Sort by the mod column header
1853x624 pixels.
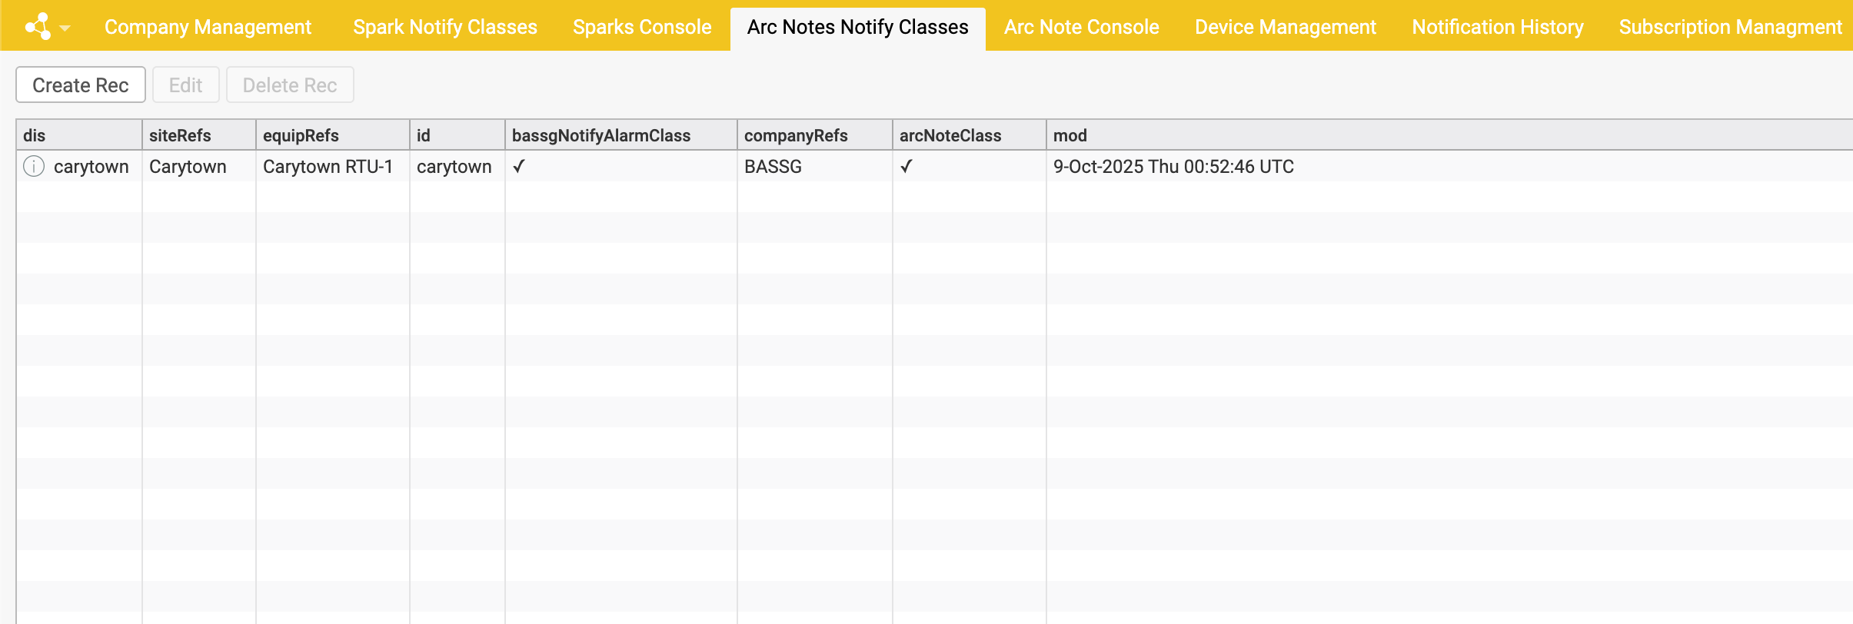[x=1070, y=135]
